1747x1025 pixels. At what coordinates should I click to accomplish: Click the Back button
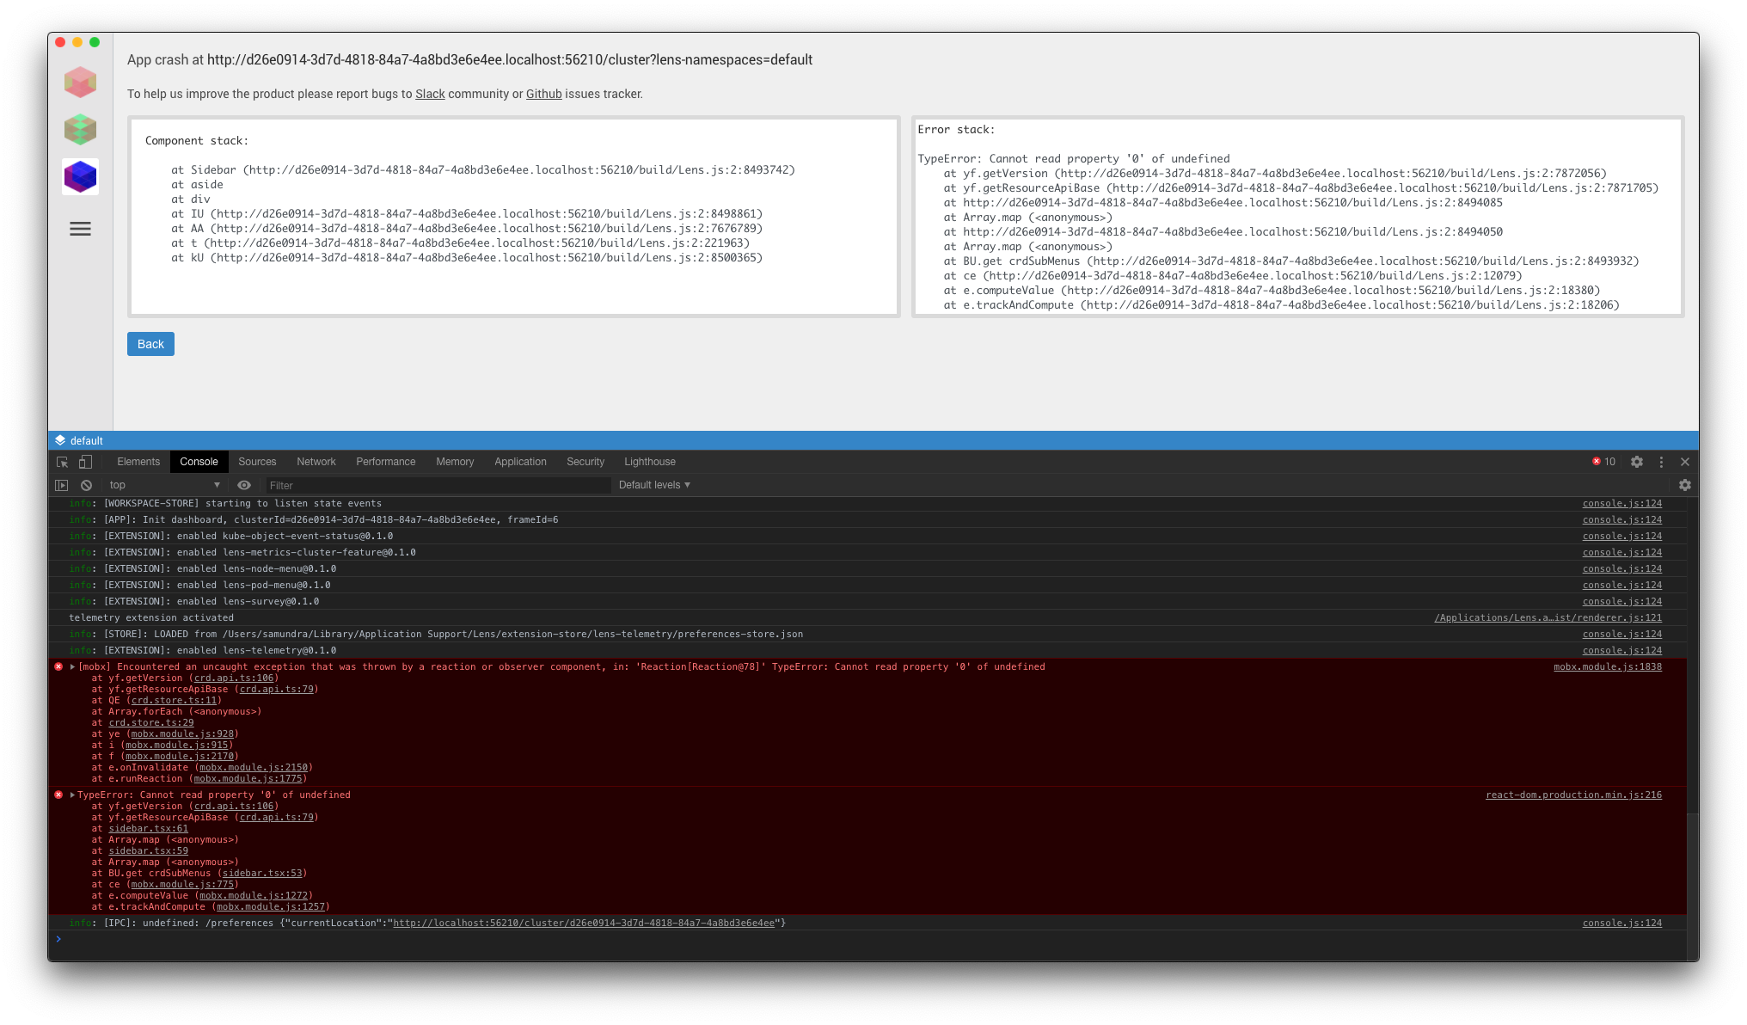[150, 344]
